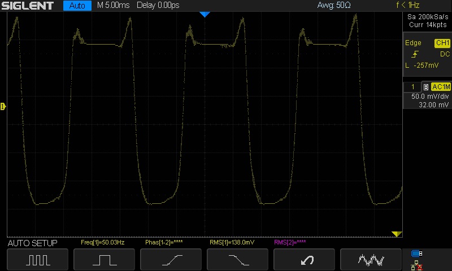The width and height of the screenshot is (452, 271).
Task: Click the DC trigger coupling label
Action: coord(445,54)
